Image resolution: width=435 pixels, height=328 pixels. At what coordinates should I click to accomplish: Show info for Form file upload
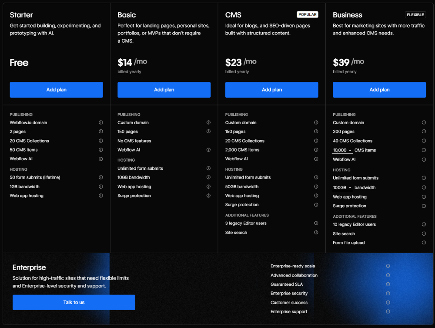click(x=424, y=243)
